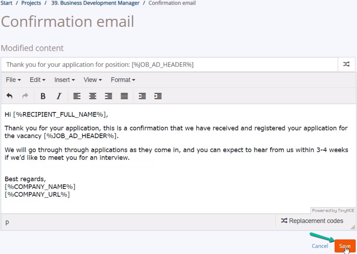Toggle Bold formatting

click(43, 96)
